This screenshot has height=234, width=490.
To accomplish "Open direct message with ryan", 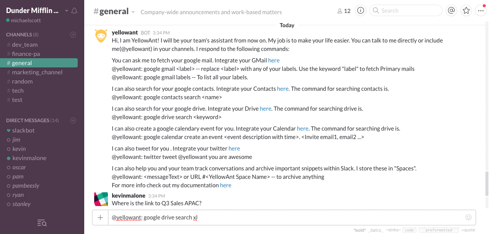I will [18, 195].
